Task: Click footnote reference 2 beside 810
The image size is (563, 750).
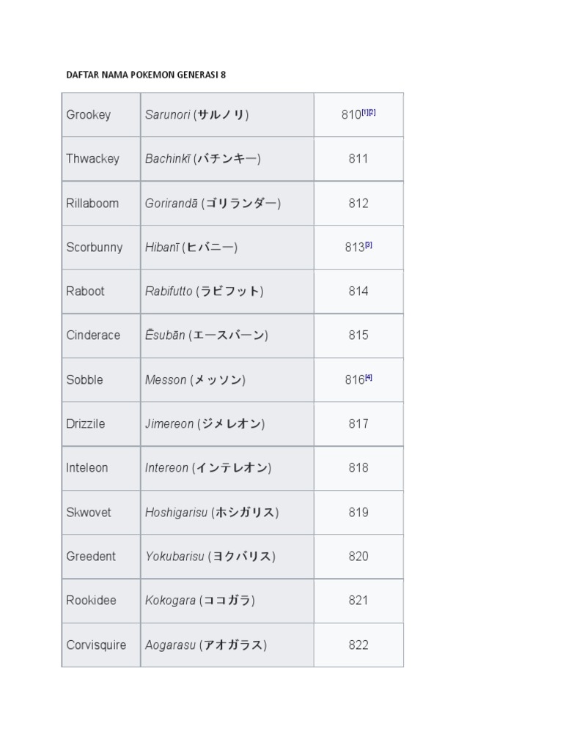Action: click(372, 112)
